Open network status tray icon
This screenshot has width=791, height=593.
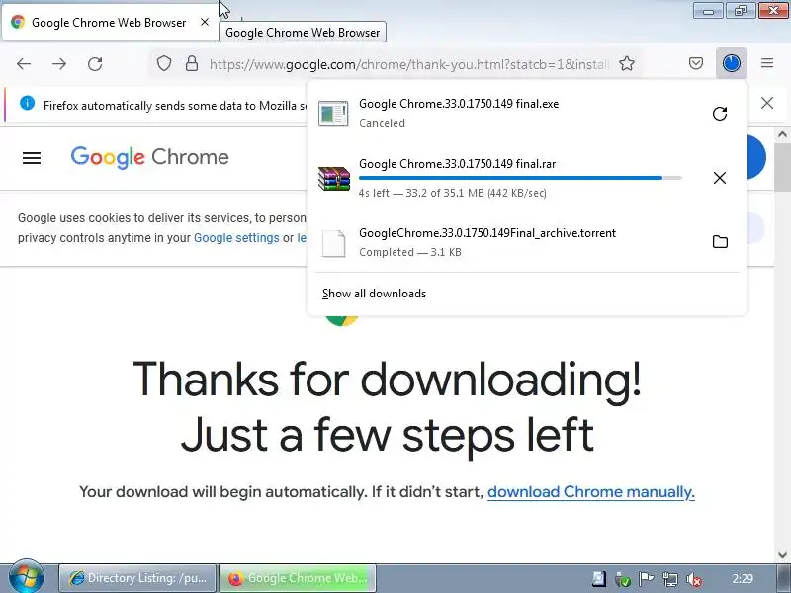[x=670, y=579]
